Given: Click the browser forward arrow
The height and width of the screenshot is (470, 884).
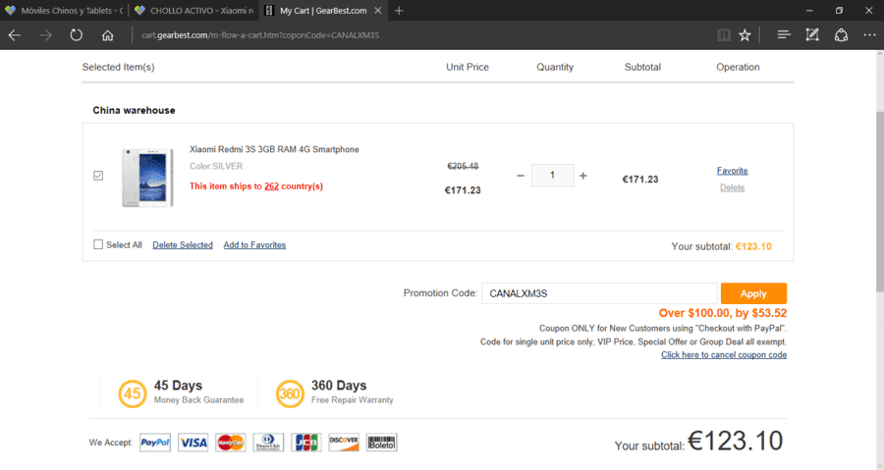Looking at the screenshot, I should tap(45, 35).
